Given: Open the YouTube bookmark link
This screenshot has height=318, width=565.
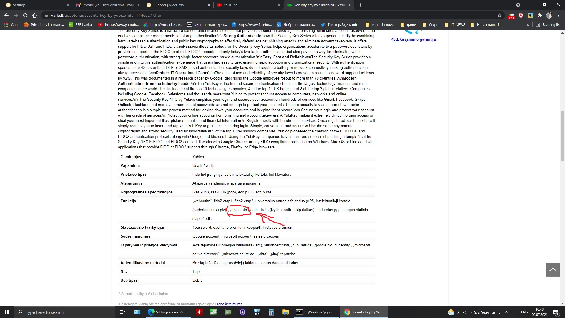Looking at the screenshot, I should [x=119, y=25].
